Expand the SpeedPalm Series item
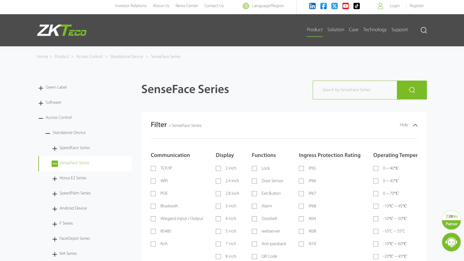Screen dimensions: 464x261 (x=55, y=194)
